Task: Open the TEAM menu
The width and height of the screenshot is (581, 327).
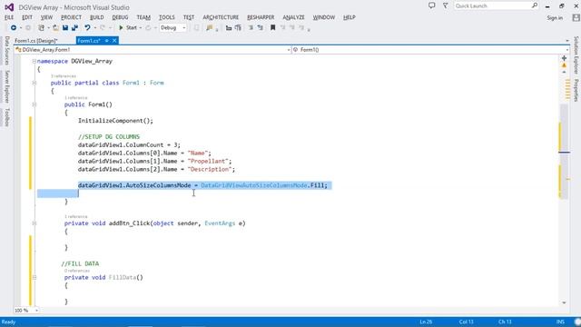Action: pyautogui.click(x=143, y=17)
